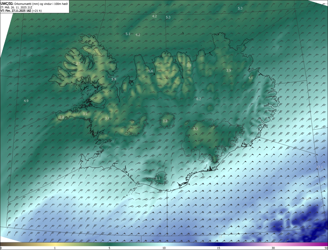328x250 pixels.
Task: Click the 10.1 value label near the colorbar
Action: (x=222, y=237)
